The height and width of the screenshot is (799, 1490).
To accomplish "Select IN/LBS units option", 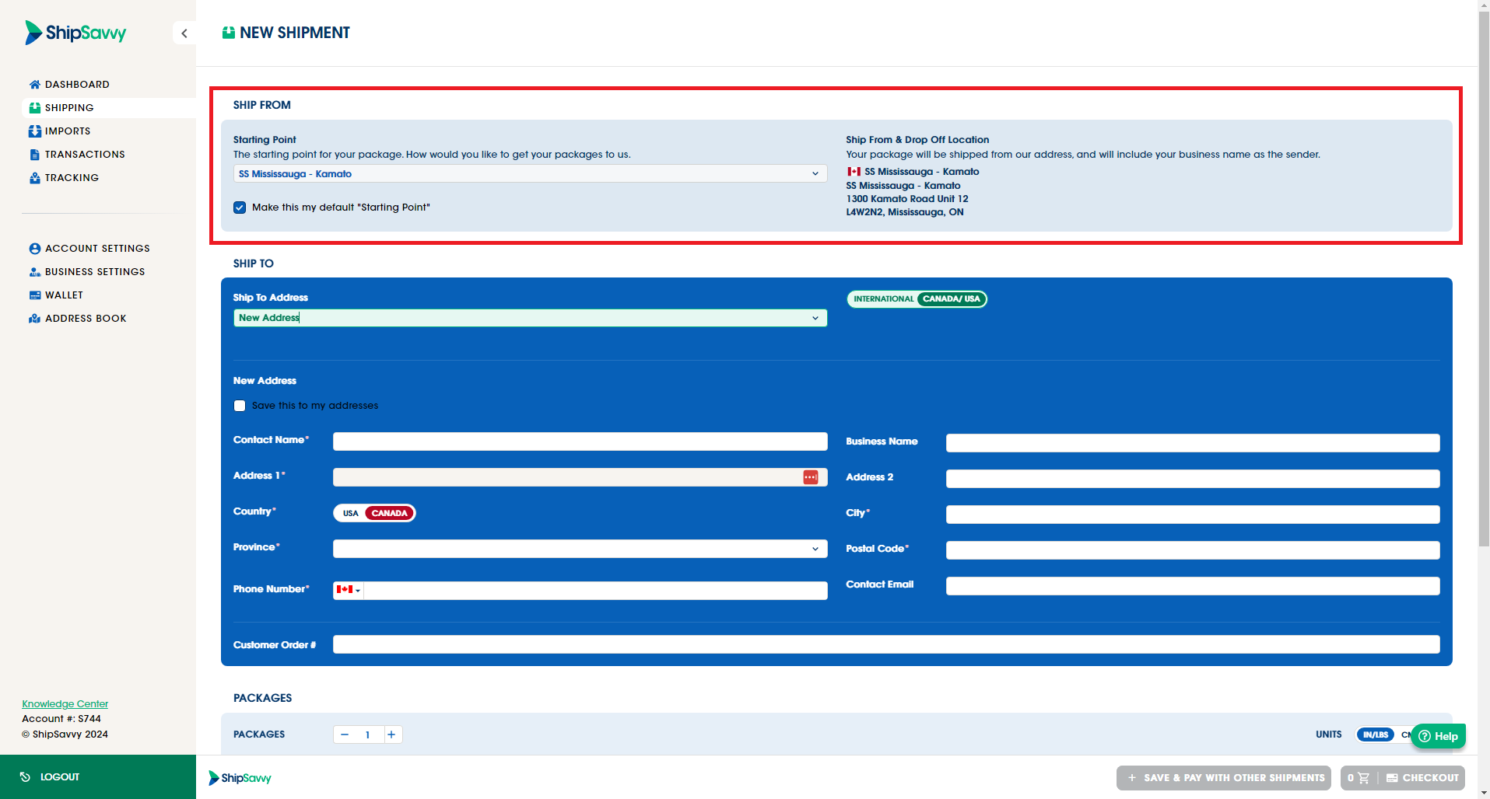I will point(1375,734).
